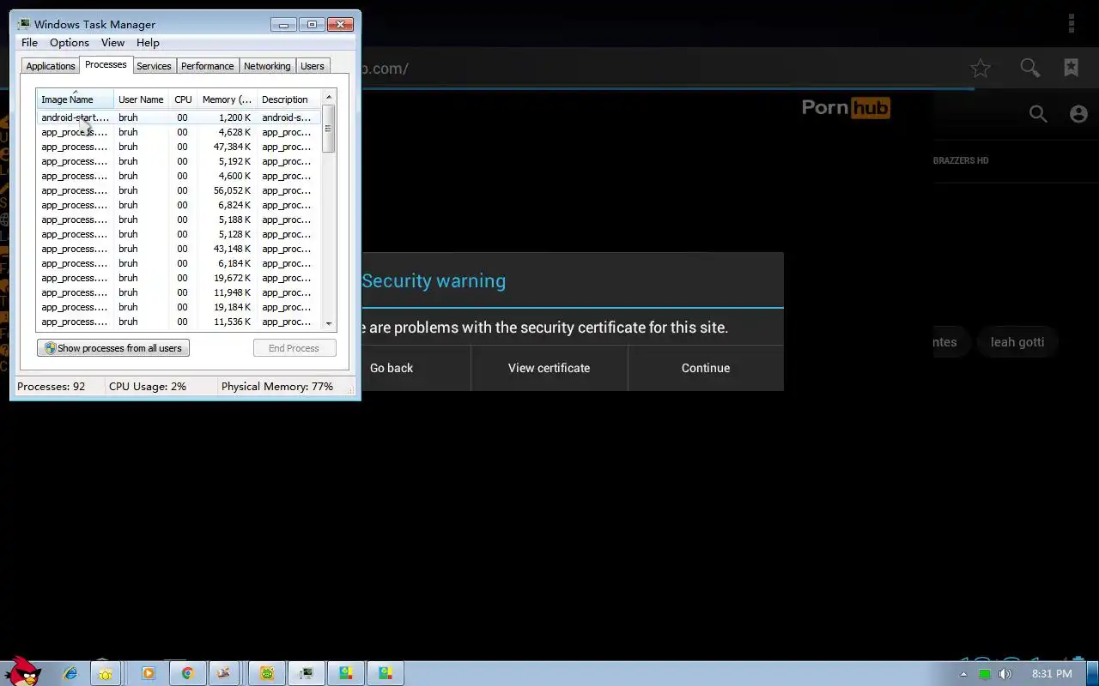
Task: Switch to the Applications tab
Action: (x=51, y=66)
